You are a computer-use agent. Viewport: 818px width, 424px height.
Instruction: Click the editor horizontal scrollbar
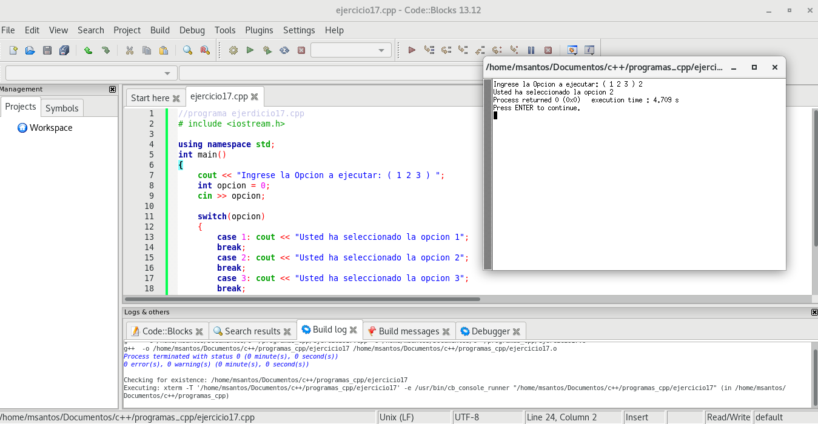303,299
